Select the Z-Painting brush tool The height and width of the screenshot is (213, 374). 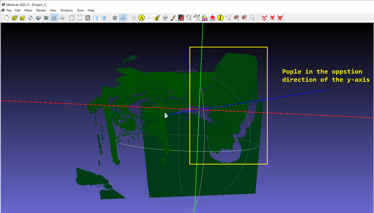173,18
